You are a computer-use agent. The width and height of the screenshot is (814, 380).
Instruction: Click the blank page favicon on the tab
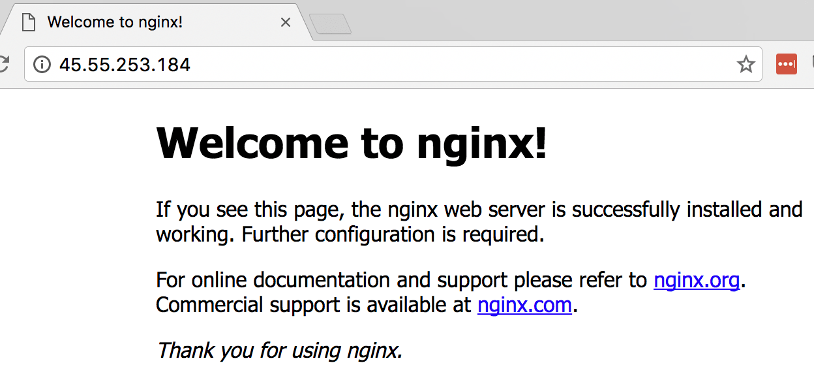[x=28, y=22]
